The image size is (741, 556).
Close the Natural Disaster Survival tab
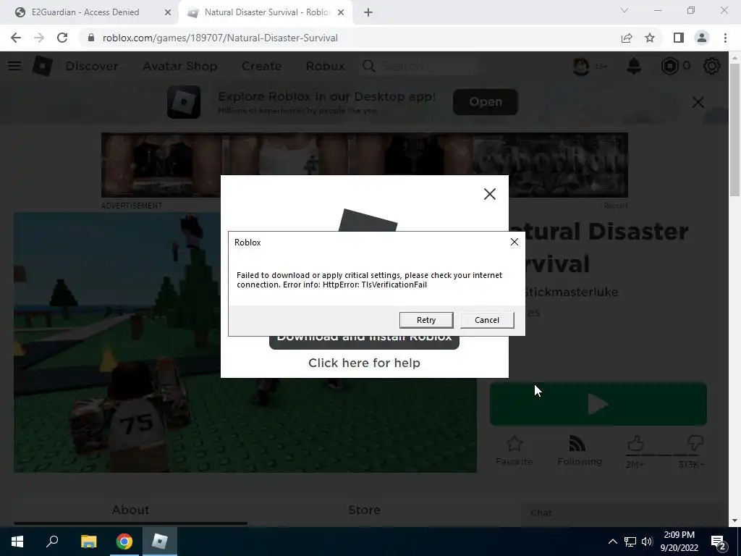pos(341,12)
